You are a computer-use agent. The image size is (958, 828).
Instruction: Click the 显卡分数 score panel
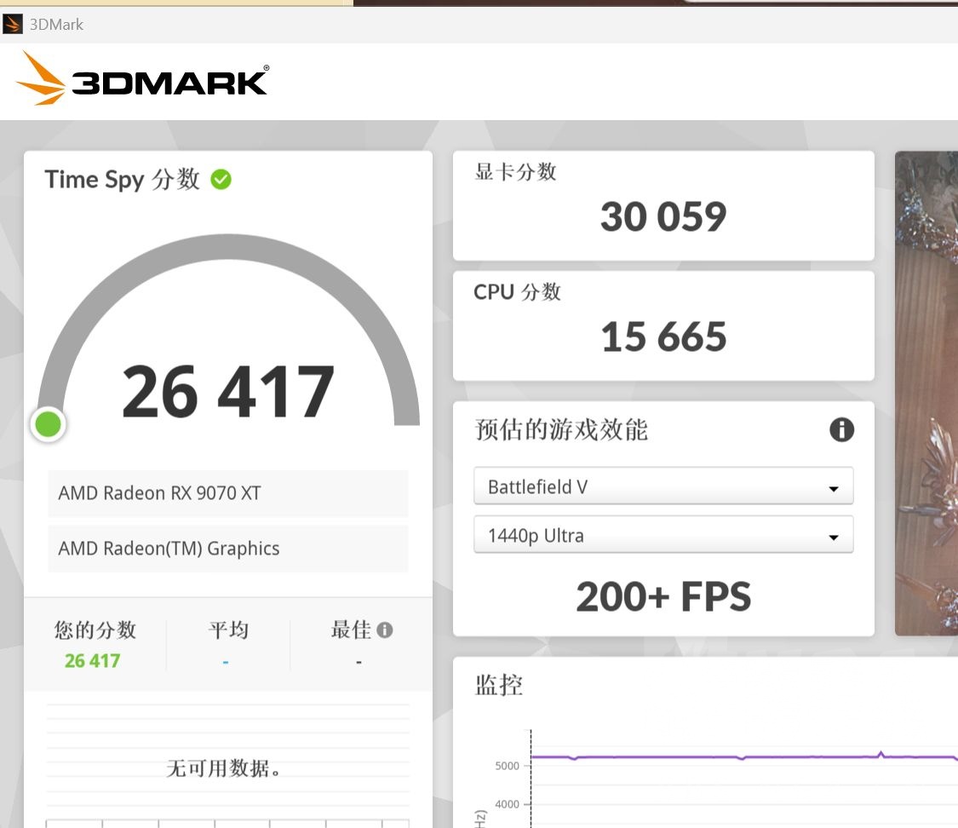click(663, 205)
